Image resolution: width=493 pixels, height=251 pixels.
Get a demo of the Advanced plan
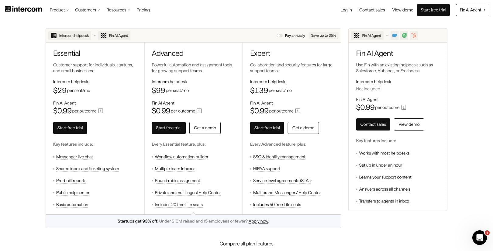coord(205,128)
